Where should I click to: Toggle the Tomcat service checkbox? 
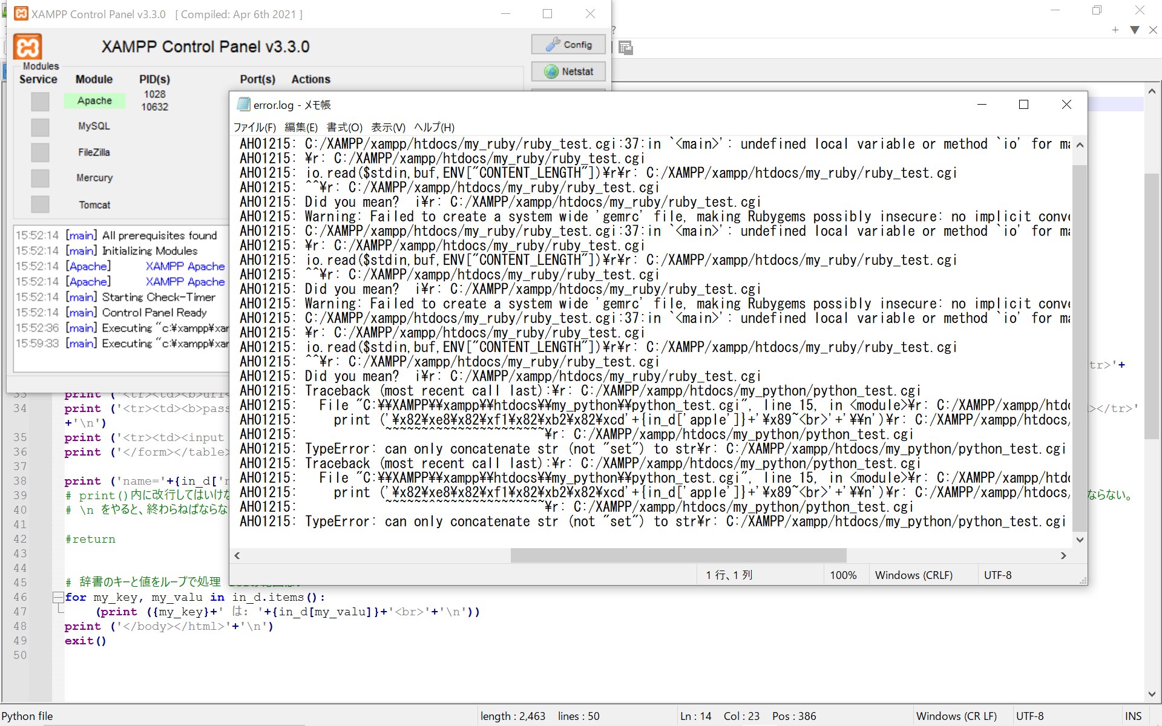40,204
